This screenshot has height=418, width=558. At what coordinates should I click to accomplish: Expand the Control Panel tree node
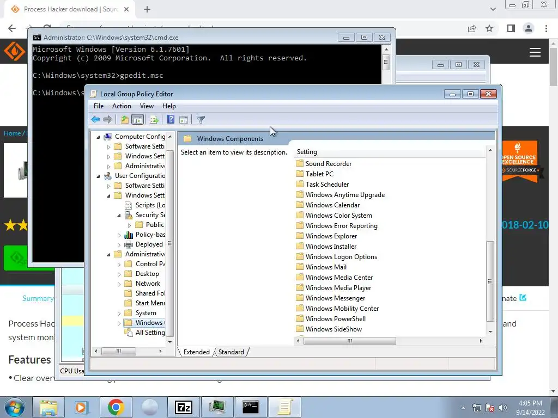pyautogui.click(x=119, y=265)
